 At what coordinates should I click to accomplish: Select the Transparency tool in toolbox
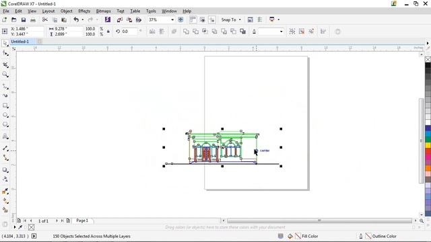click(5, 179)
